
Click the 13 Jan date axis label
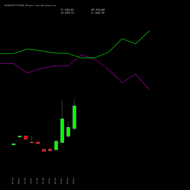click(31, 181)
